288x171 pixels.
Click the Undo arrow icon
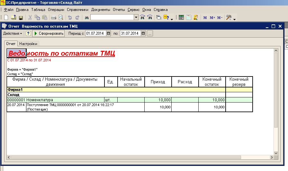70,17
